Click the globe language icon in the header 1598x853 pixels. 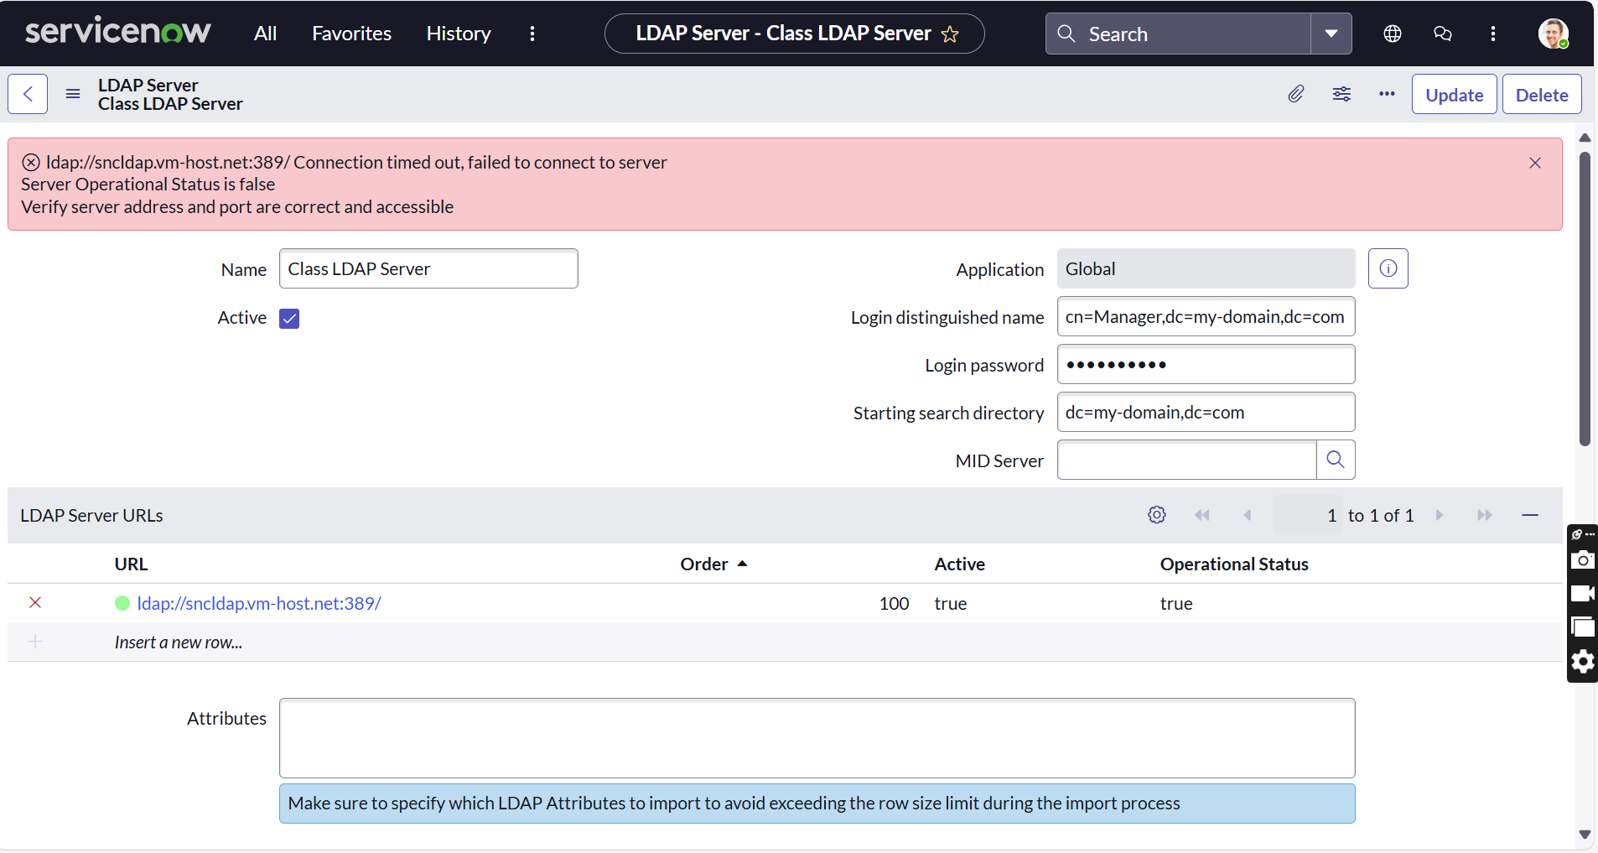pyautogui.click(x=1392, y=34)
